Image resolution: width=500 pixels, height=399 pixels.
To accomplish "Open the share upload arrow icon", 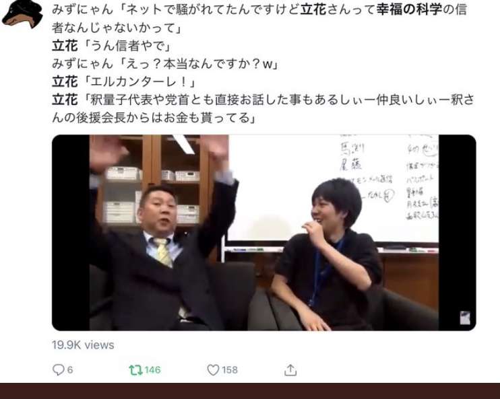I will pyautogui.click(x=290, y=370).
